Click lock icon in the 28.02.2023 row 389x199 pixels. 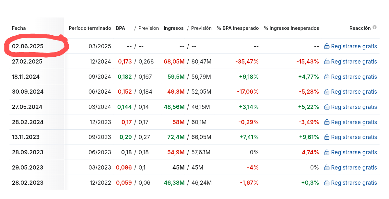coord(327,183)
